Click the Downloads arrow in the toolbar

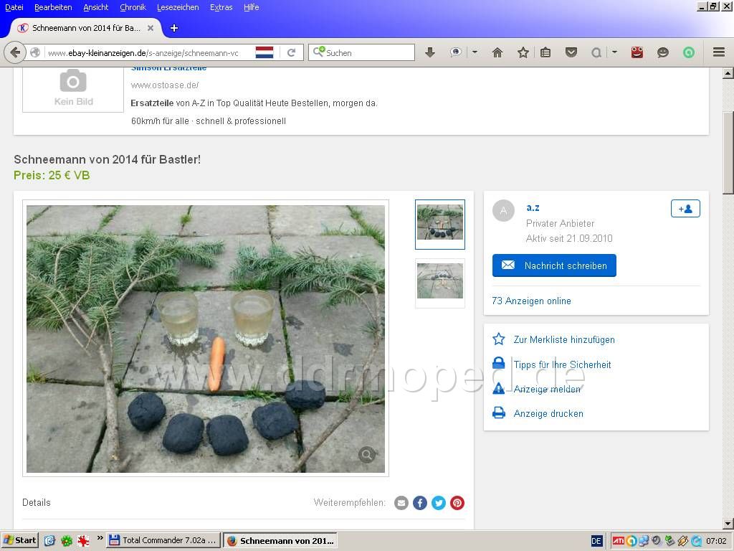point(430,52)
